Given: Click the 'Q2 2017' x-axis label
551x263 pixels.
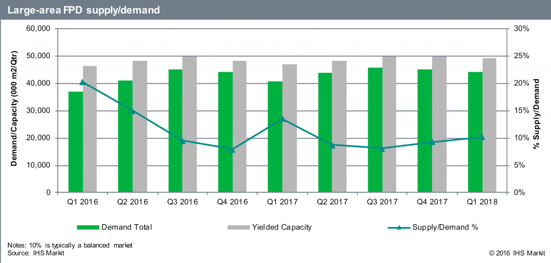Looking at the screenshot, I should click(x=333, y=202).
